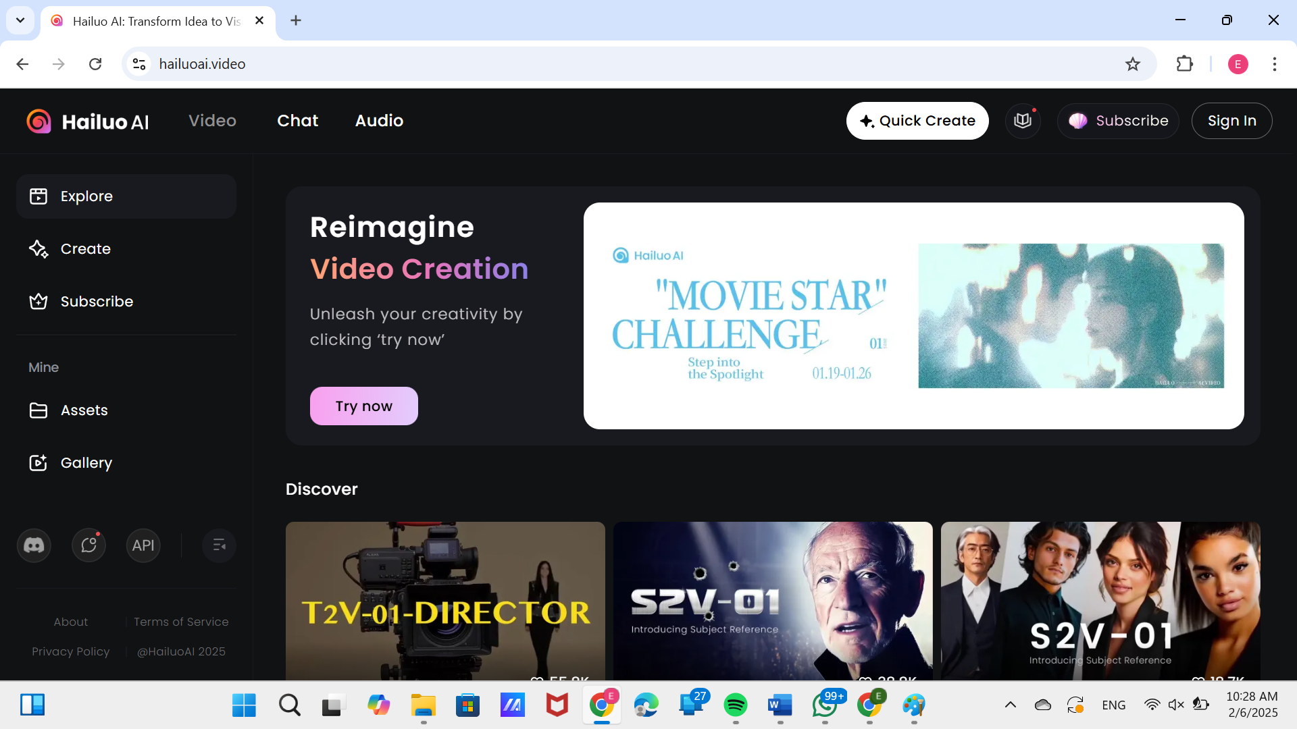Click the Hailuo AI logo
1297x729 pixels.
pyautogui.click(x=87, y=122)
